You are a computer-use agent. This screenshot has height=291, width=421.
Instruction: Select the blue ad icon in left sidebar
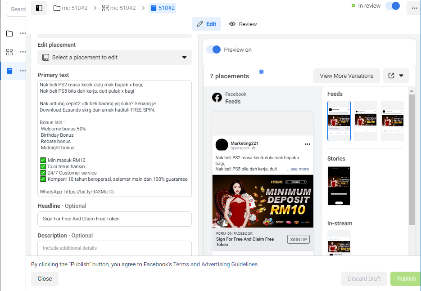(9, 71)
